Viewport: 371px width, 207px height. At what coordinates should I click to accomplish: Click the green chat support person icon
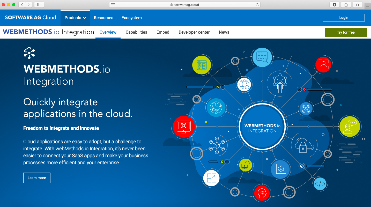click(349, 126)
